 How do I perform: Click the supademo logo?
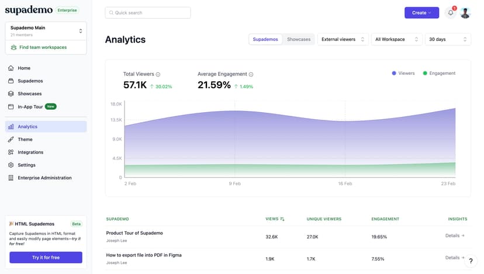29,10
